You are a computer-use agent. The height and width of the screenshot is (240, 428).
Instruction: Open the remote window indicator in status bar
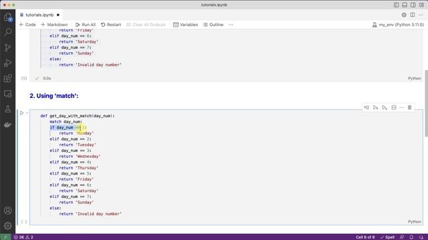pos(5,237)
